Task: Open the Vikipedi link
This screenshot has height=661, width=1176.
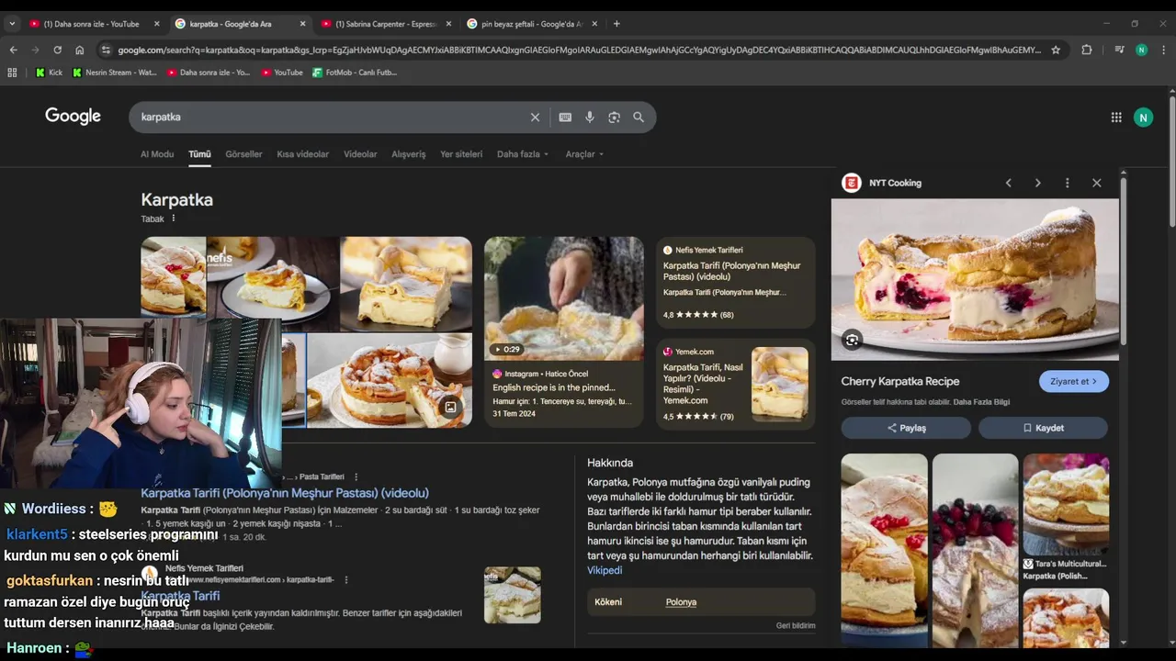Action: tap(605, 570)
